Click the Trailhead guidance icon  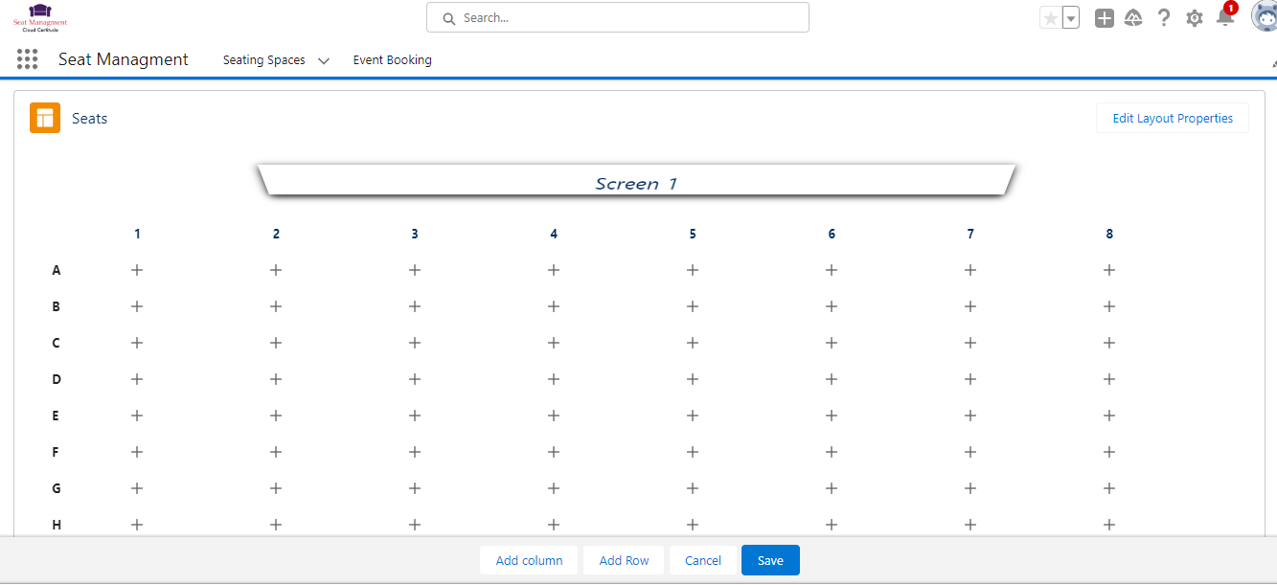pos(1133,18)
